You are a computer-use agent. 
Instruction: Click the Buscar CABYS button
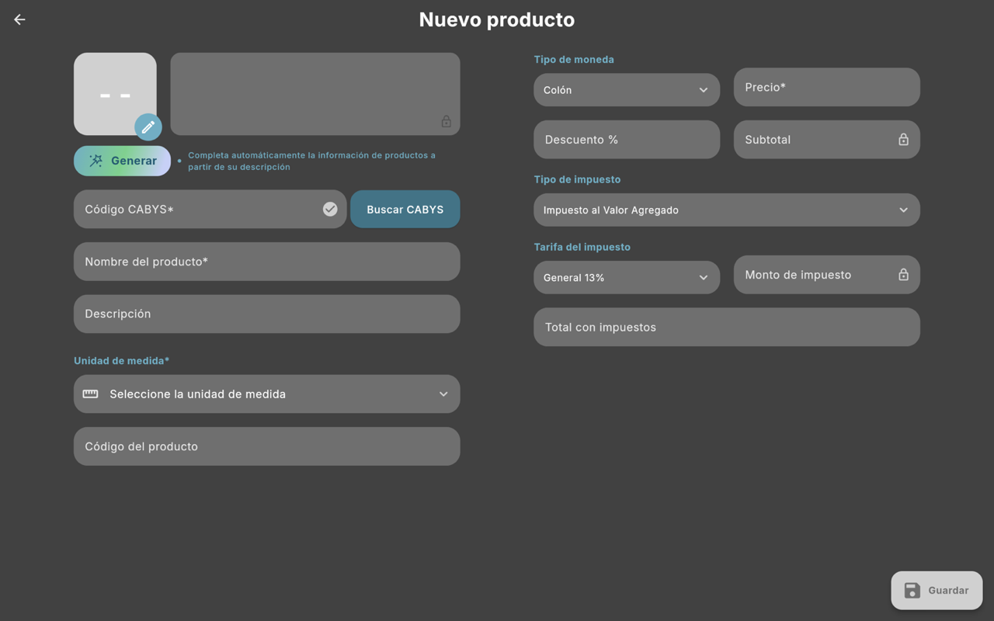405,210
